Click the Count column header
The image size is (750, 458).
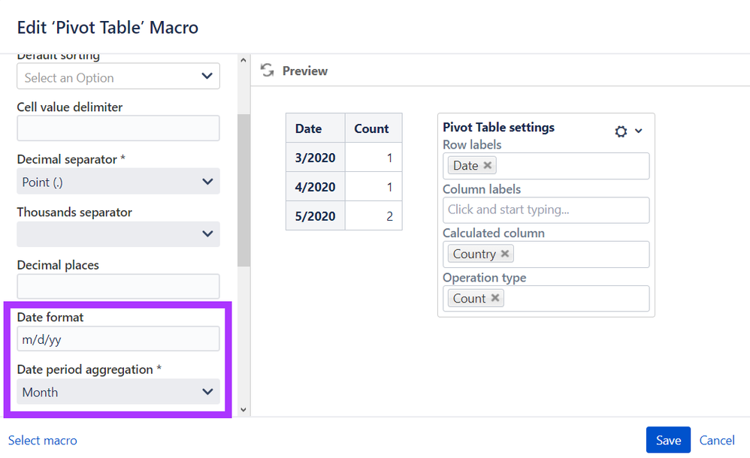(x=372, y=128)
